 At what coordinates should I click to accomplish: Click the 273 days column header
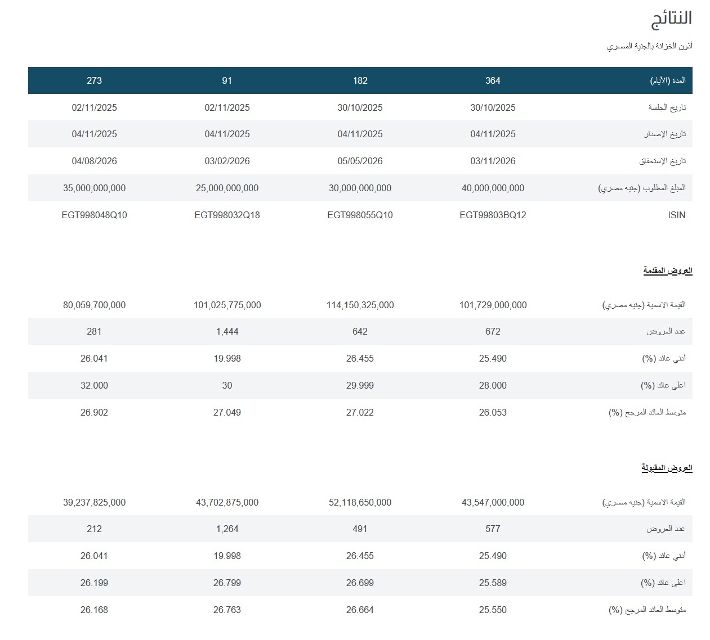pos(94,80)
